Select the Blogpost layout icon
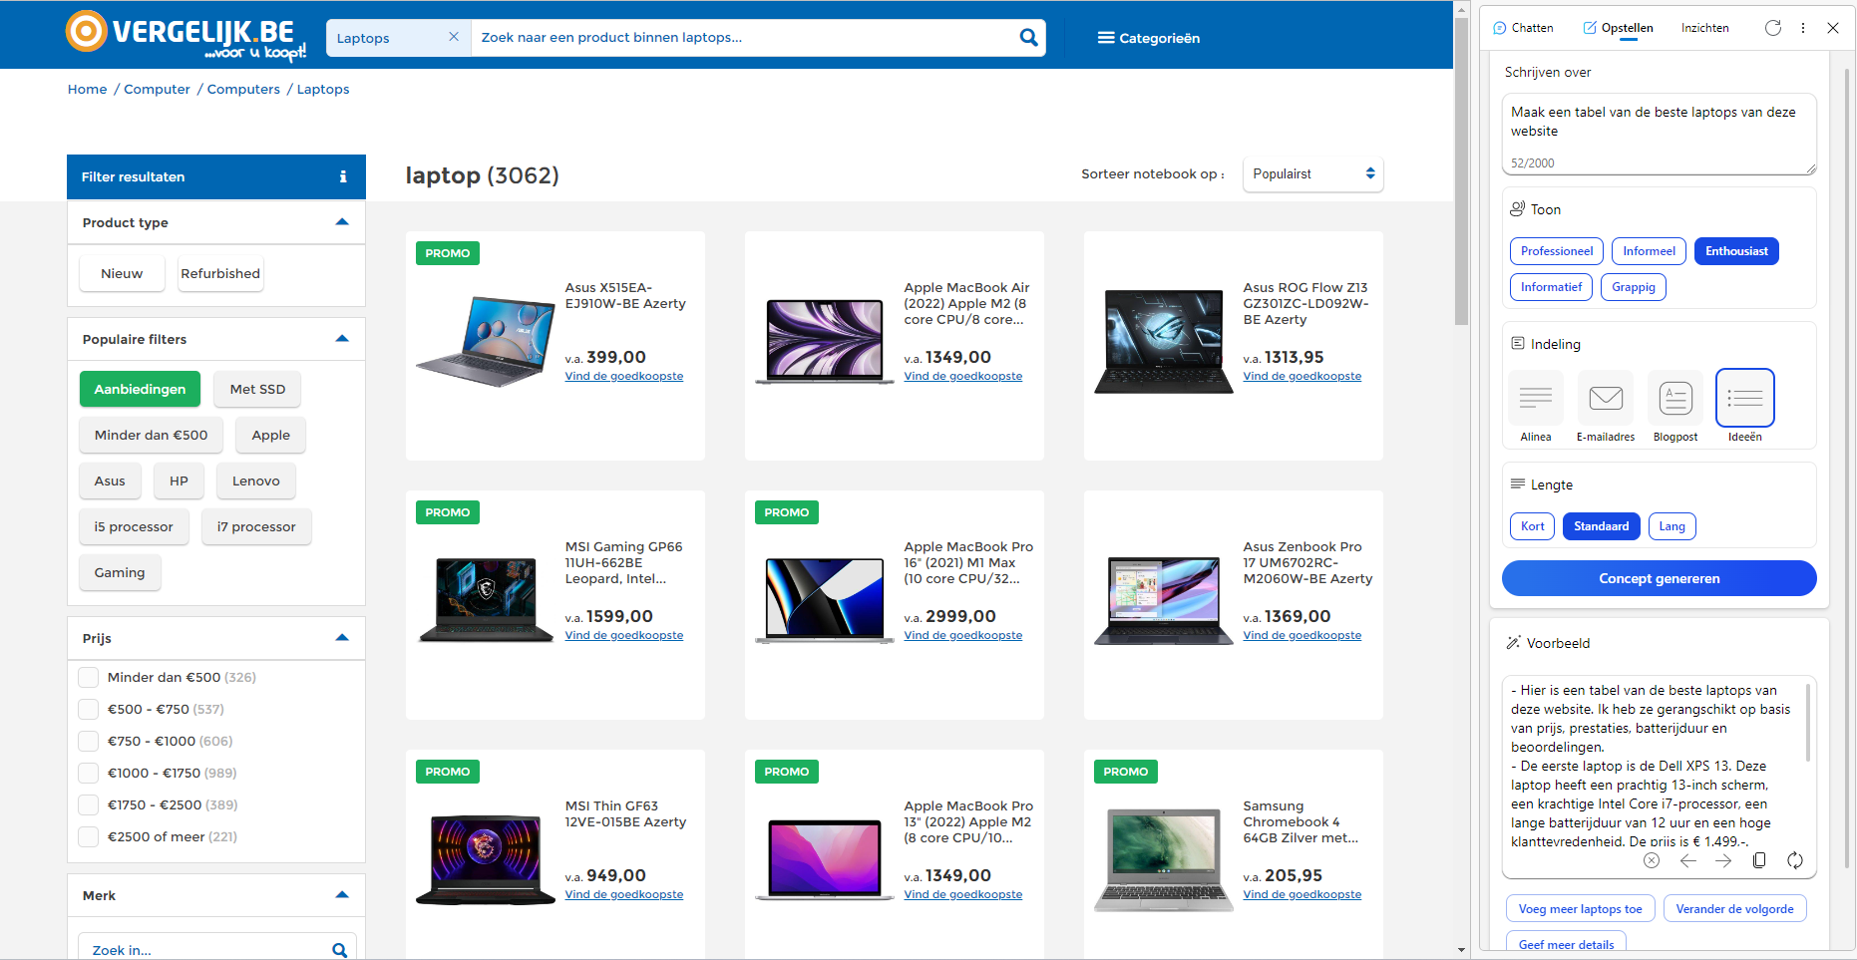This screenshot has width=1857, height=960. coord(1675,398)
